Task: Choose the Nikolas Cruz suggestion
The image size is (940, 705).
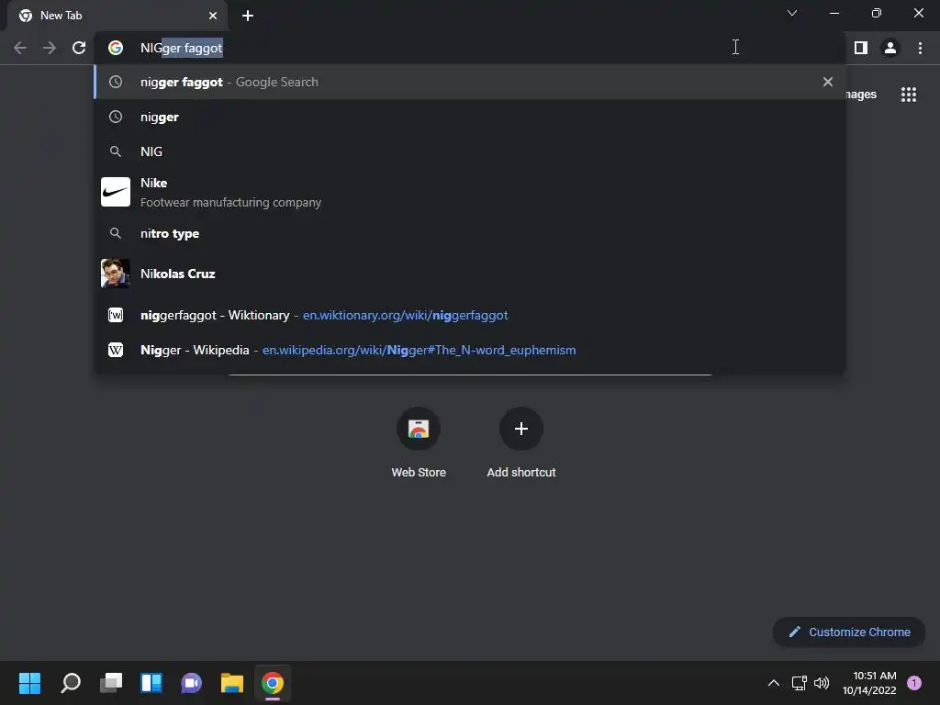Action: pyautogui.click(x=470, y=274)
